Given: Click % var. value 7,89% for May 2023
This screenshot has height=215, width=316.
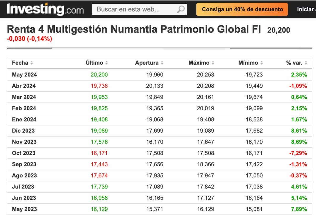Looking at the screenshot, I should 299,209.
